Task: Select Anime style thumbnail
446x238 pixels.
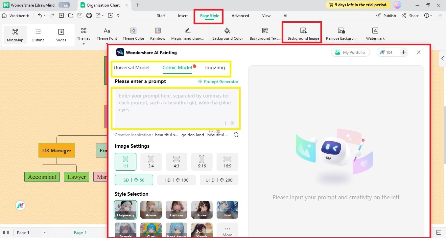Action: 151,210
